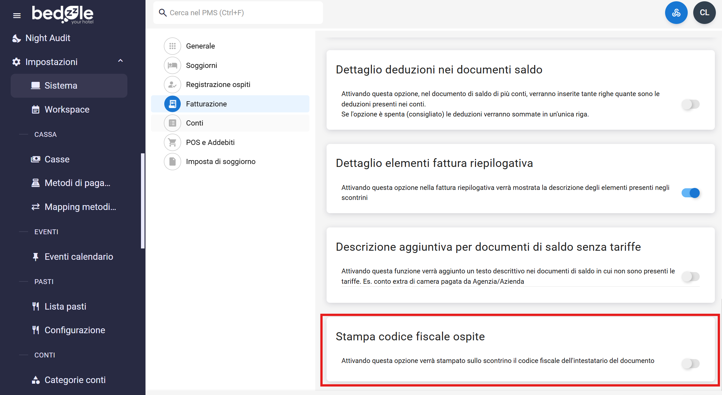The height and width of the screenshot is (395, 722).
Task: Enable Dettaglio deduzioni nei documenti saldo toggle
Action: click(690, 104)
